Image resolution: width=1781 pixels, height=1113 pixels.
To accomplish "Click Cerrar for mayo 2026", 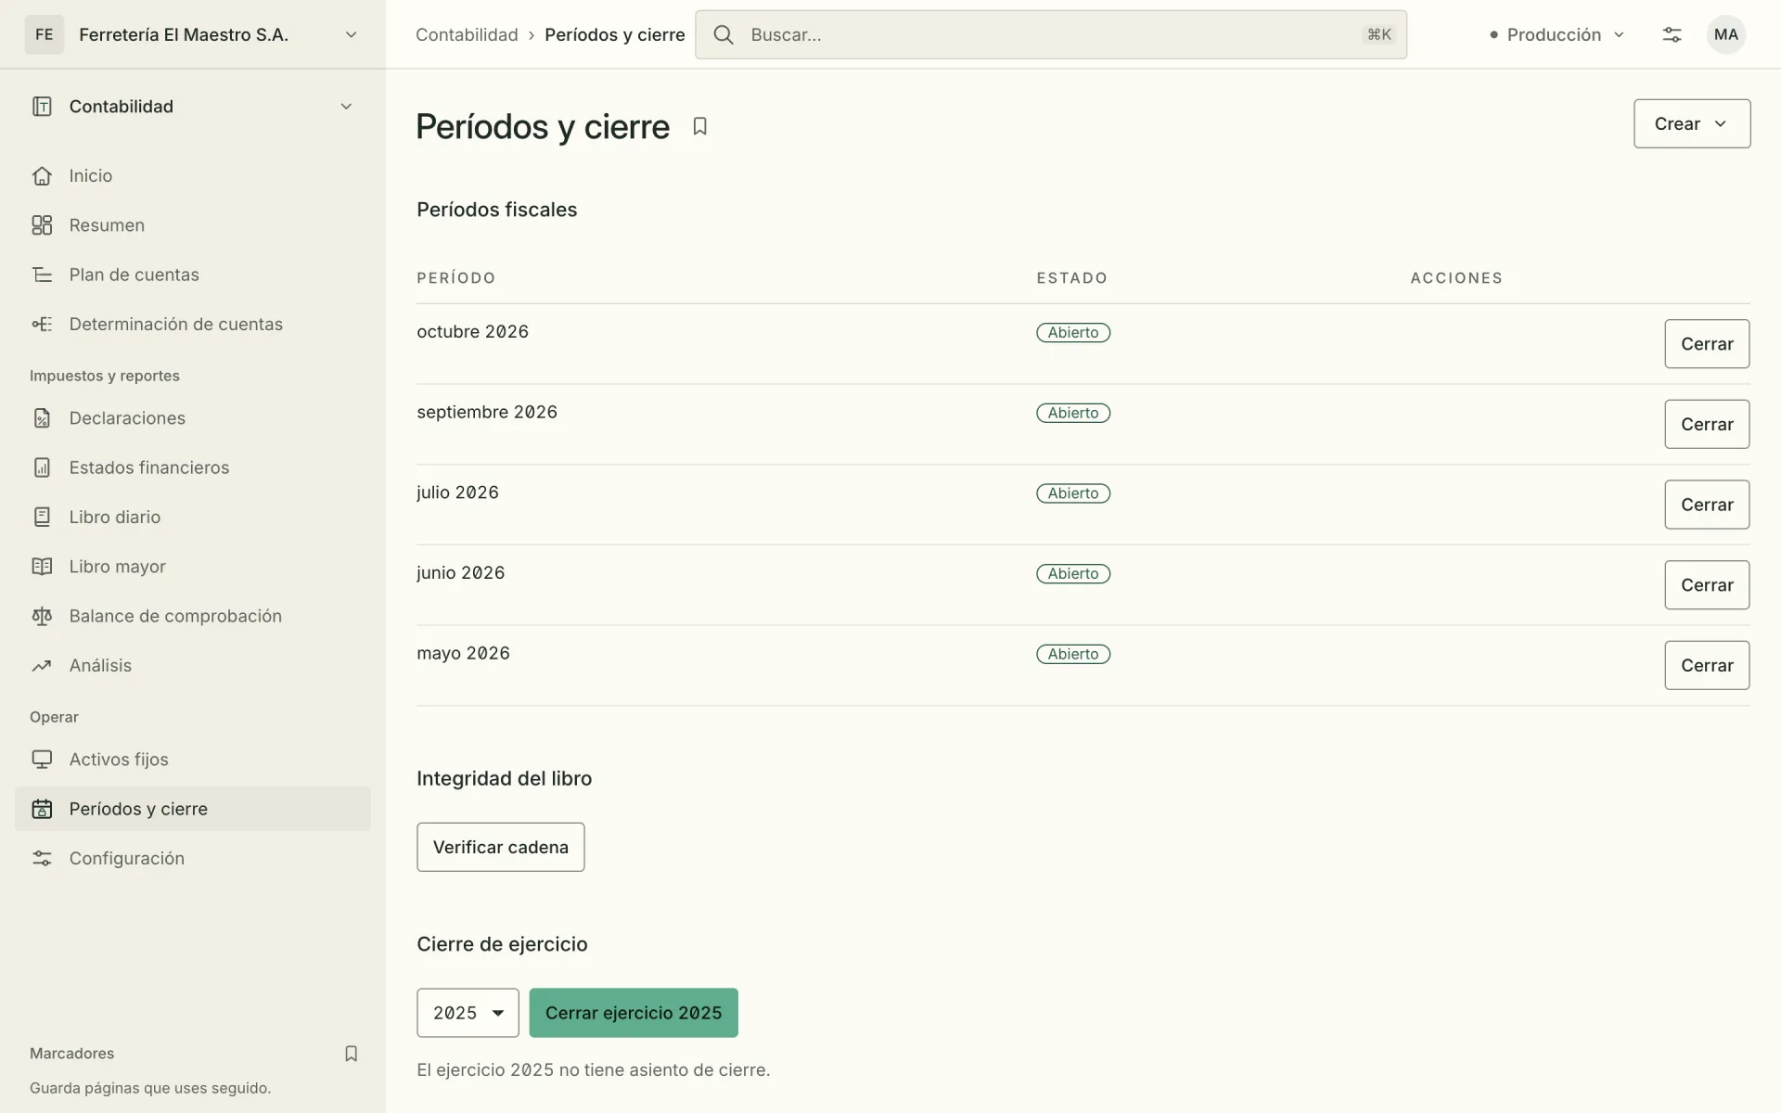I will pos(1707,665).
